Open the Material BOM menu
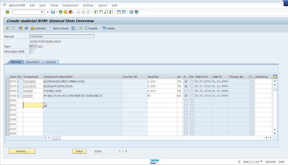This screenshot has height=165, width=288. [x=17, y=5]
